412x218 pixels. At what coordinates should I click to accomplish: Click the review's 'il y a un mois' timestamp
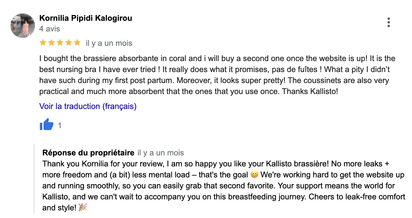pyautogui.click(x=109, y=43)
